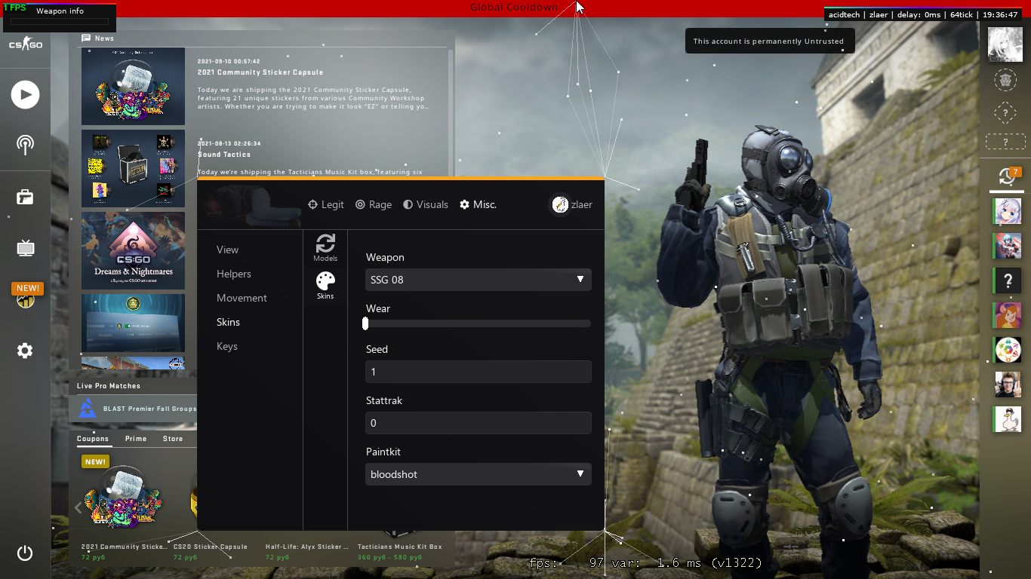Open the inventory briefcase icon
1031x579 pixels.
point(25,197)
